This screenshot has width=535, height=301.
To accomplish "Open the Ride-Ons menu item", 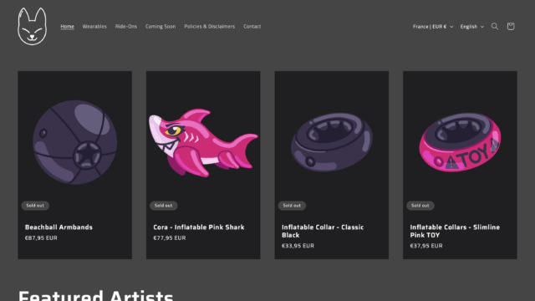I will point(126,26).
